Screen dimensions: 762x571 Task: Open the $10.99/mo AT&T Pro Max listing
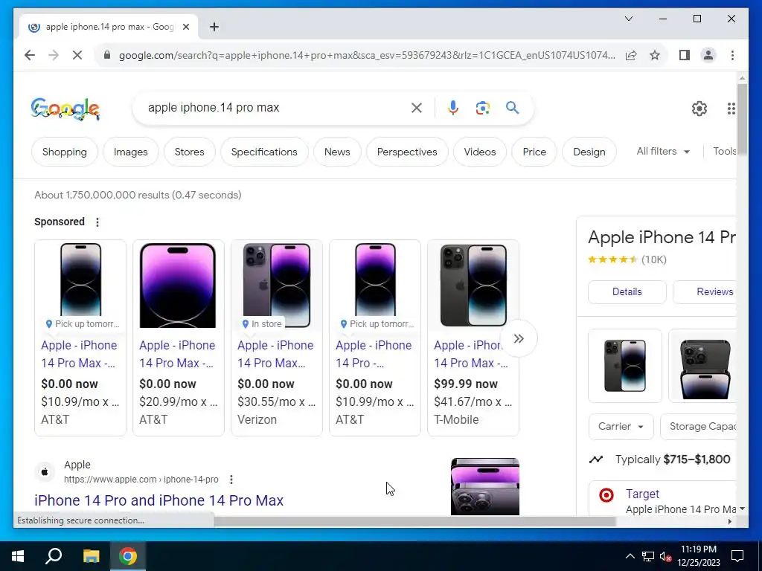point(80,338)
